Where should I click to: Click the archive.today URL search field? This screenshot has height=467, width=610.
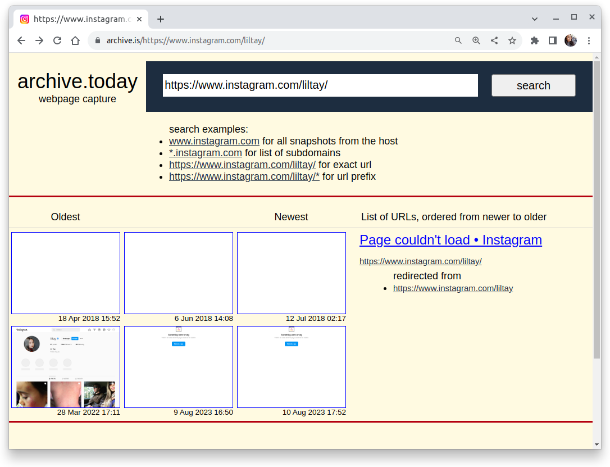(320, 85)
